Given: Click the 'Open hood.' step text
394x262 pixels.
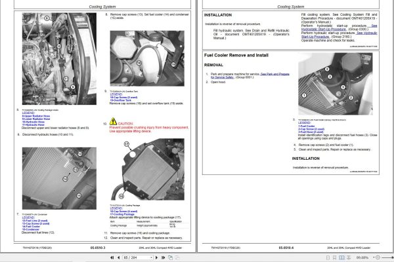Looking at the screenshot, I should pyautogui.click(x=218, y=82).
